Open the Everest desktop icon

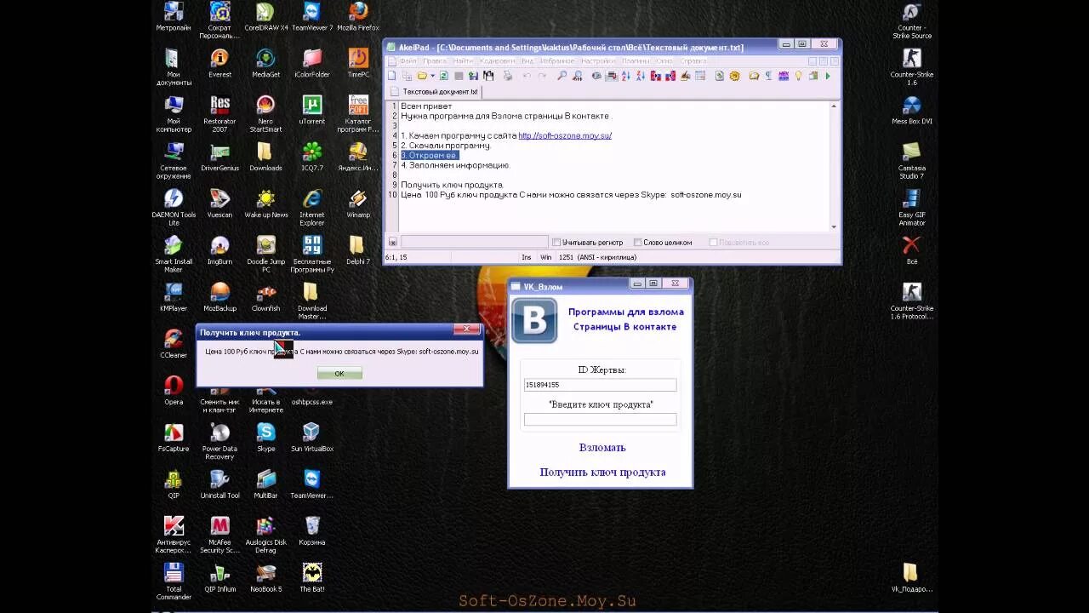click(x=220, y=63)
